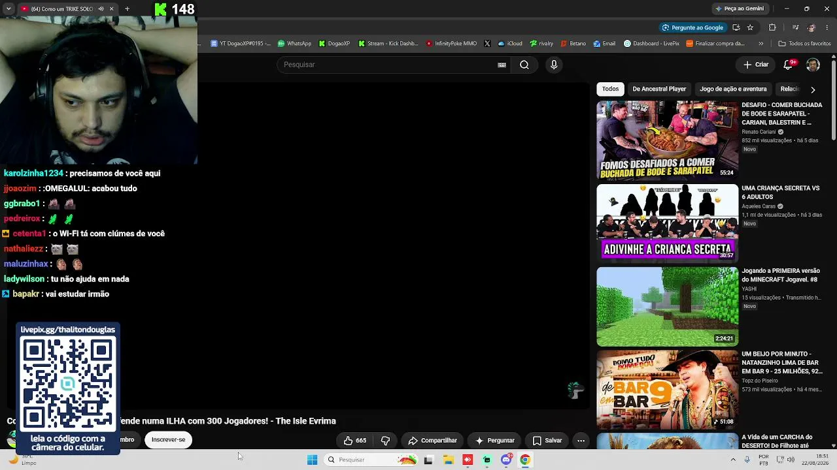Click Pergunte ao Google in the address bar
Viewport: 837px width, 470px height.
tap(692, 27)
